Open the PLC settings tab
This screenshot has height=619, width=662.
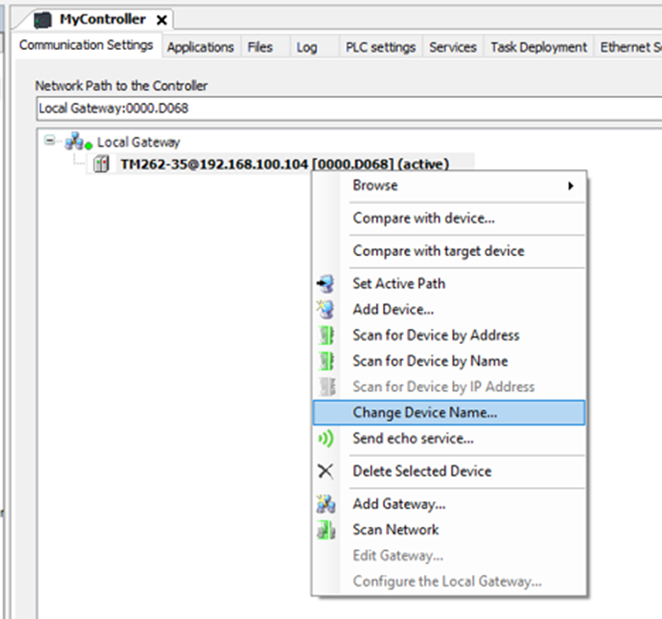click(381, 47)
